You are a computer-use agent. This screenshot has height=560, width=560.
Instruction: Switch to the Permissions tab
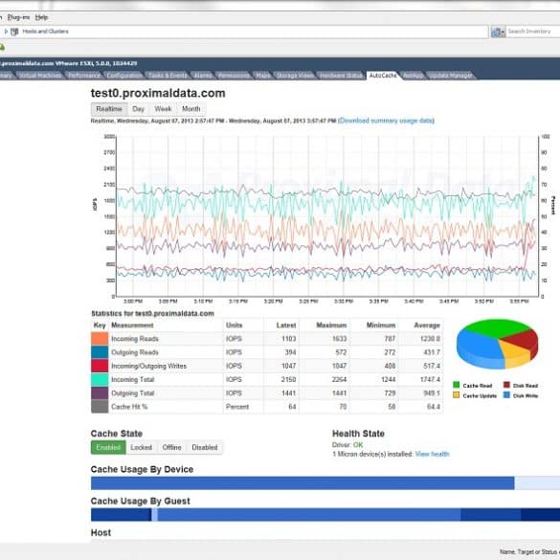[x=234, y=76]
